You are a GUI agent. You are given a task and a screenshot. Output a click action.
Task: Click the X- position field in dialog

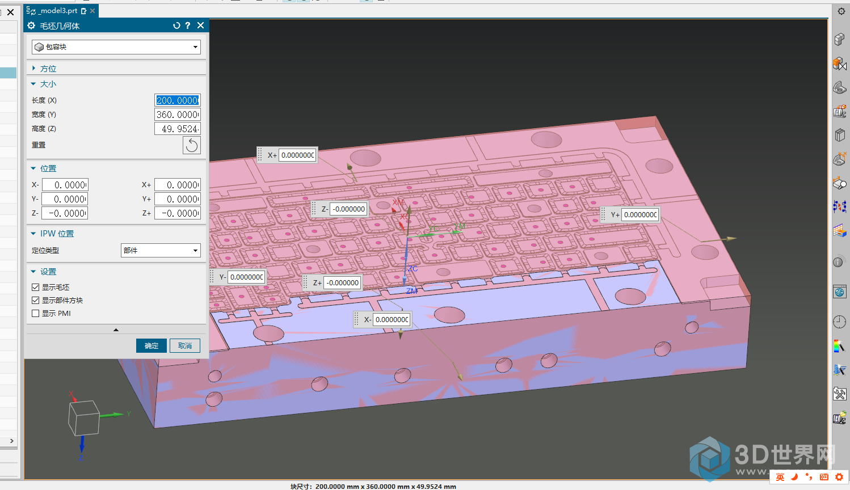[65, 185]
